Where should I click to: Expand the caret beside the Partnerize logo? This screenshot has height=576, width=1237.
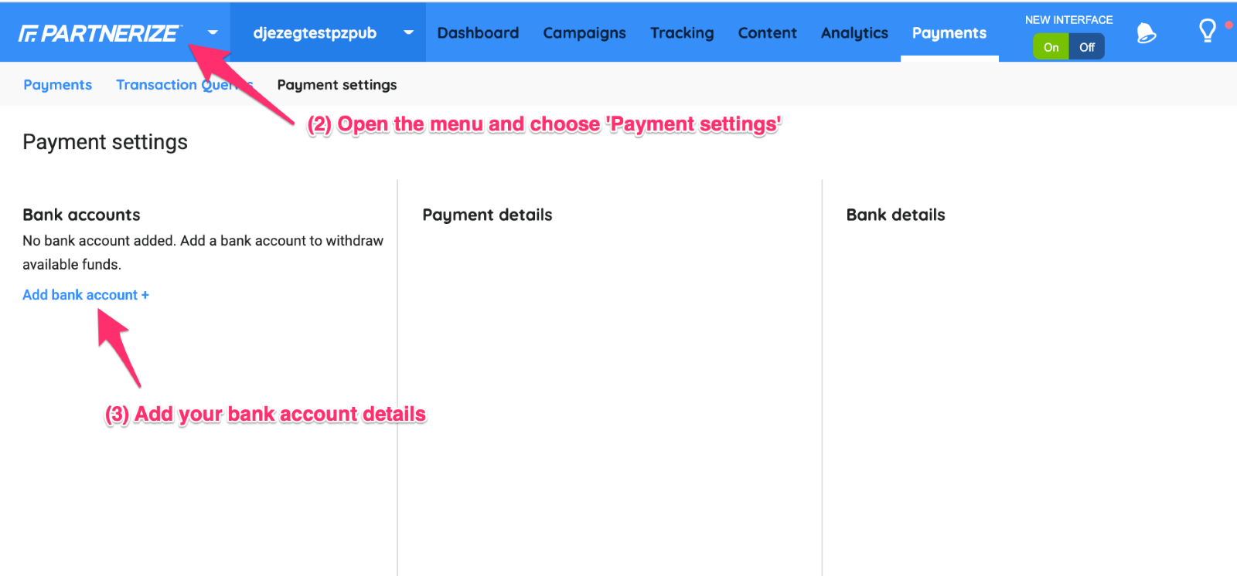[x=213, y=32]
